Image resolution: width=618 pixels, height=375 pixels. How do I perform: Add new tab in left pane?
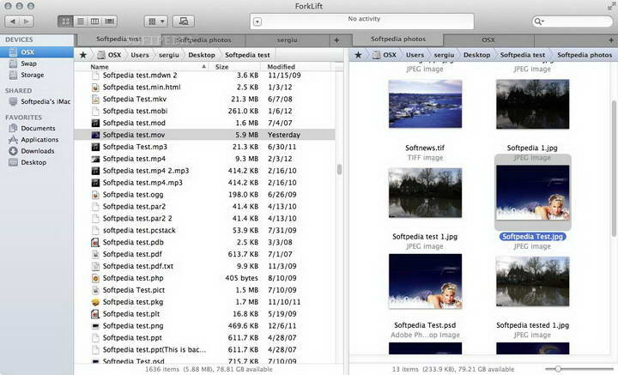pyautogui.click(x=336, y=39)
